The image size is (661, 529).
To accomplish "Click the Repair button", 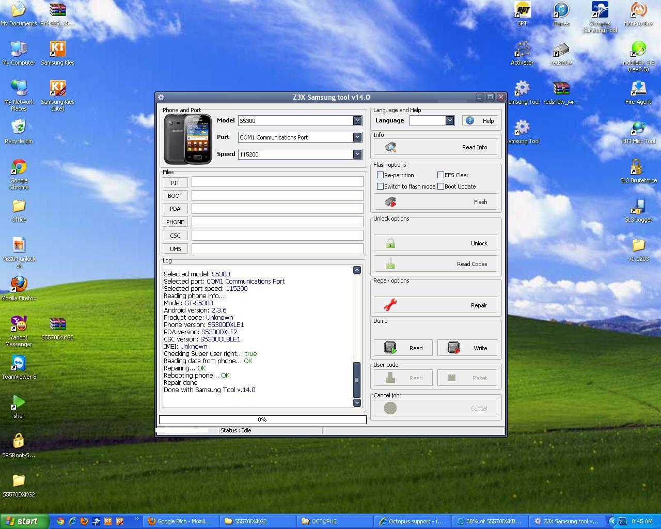I will (435, 305).
